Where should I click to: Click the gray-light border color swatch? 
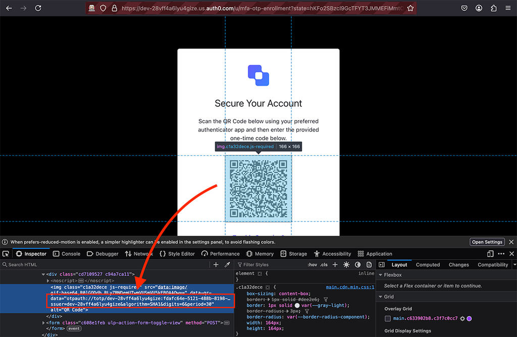pyautogui.click(x=297, y=305)
